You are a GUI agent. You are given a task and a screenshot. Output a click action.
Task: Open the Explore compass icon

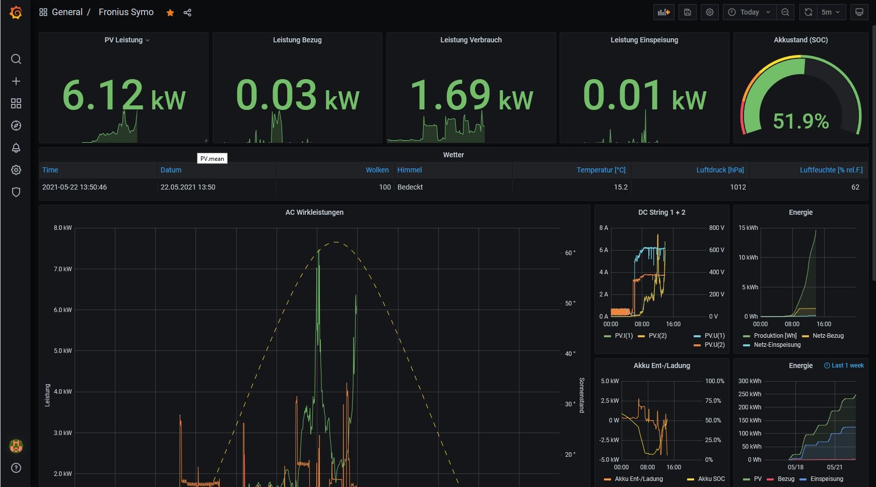click(x=16, y=126)
